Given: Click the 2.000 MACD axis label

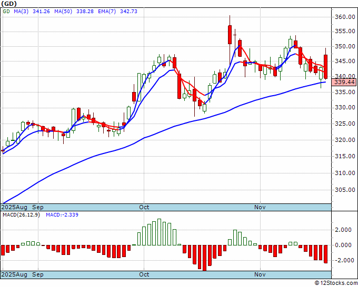Looking at the screenshot, I should pyautogui.click(x=343, y=230).
